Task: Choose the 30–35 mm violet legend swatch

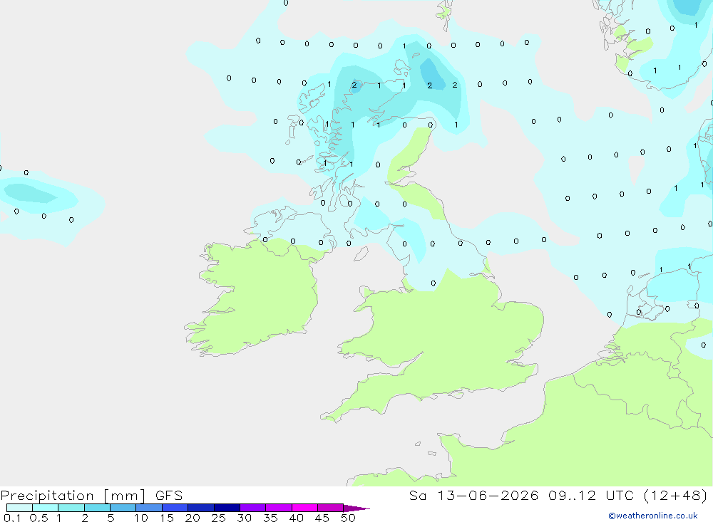Action: [253, 508]
